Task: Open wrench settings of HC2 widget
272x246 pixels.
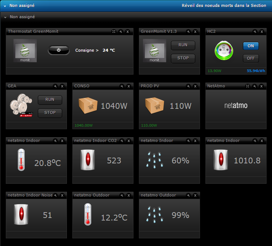Action: (255, 32)
